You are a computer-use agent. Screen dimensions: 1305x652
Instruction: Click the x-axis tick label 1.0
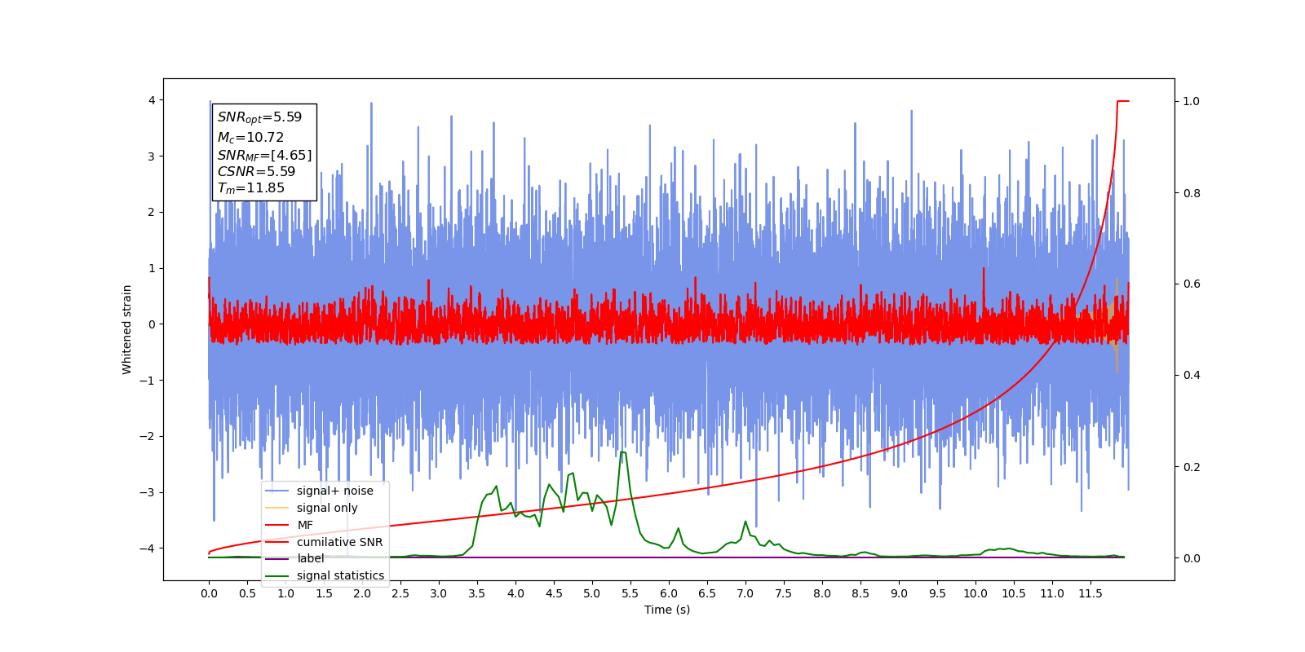click(x=285, y=593)
